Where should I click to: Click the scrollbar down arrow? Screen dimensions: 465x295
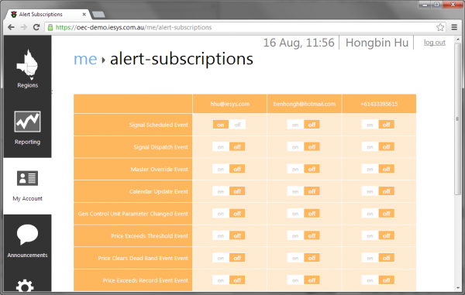coord(457,287)
